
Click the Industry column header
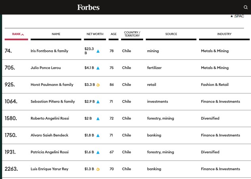224,34
